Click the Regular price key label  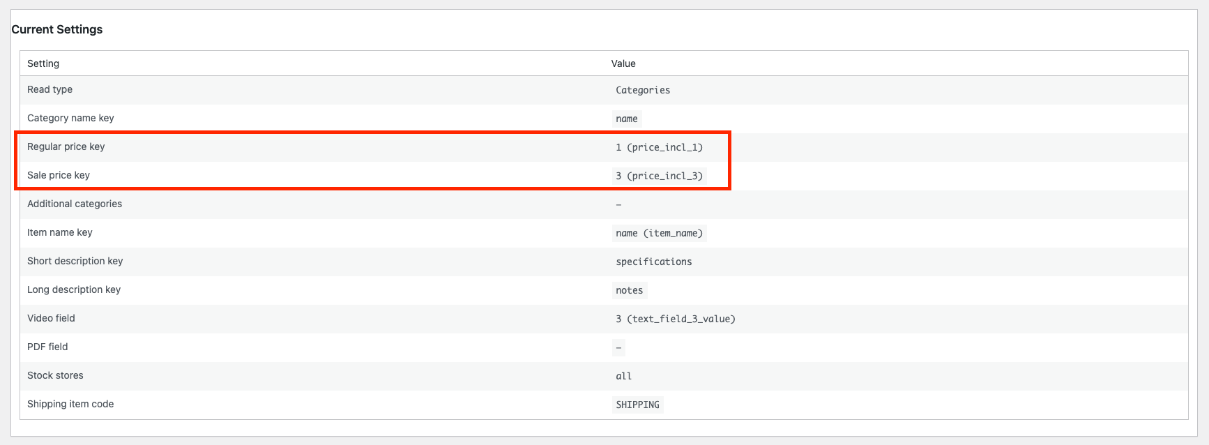[66, 146]
